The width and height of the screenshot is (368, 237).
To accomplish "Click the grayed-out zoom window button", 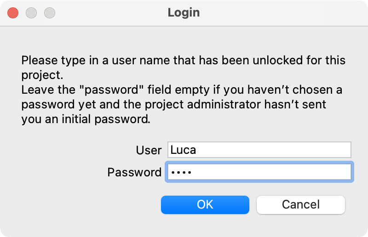I will 50,13.
